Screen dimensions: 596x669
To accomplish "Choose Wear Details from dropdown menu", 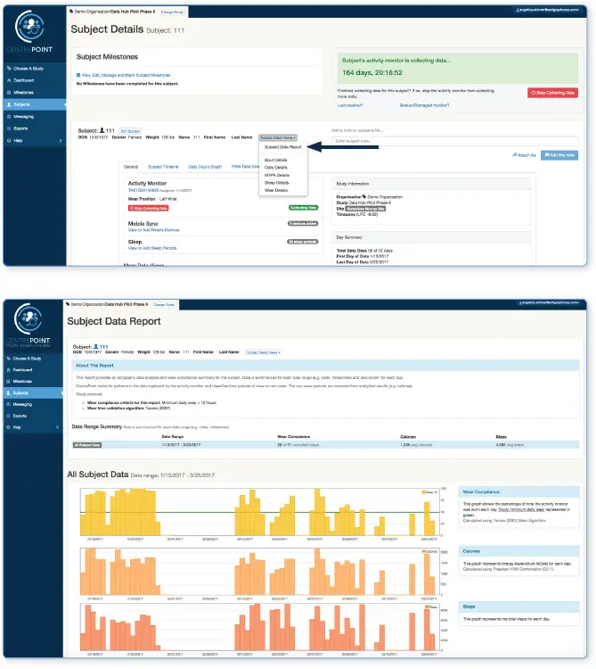I will (276, 190).
